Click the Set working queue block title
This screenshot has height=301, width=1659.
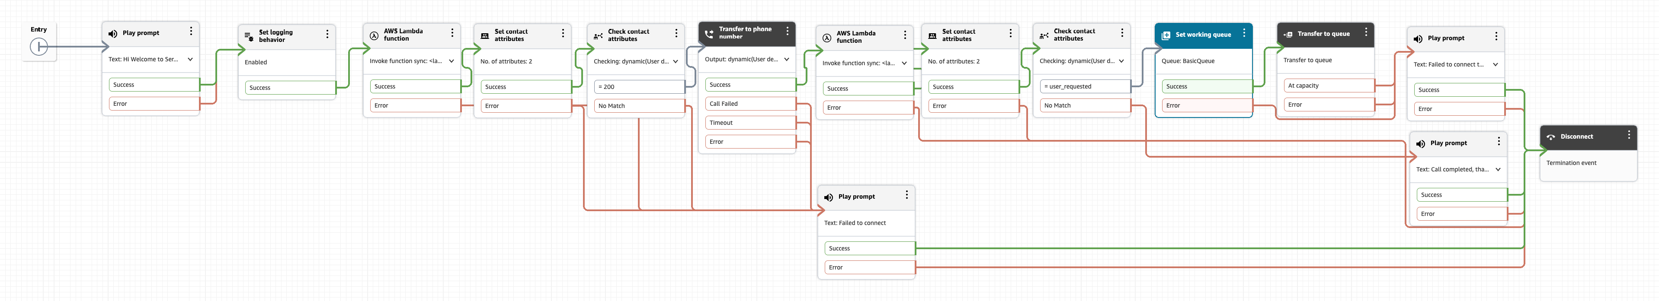point(1203,35)
